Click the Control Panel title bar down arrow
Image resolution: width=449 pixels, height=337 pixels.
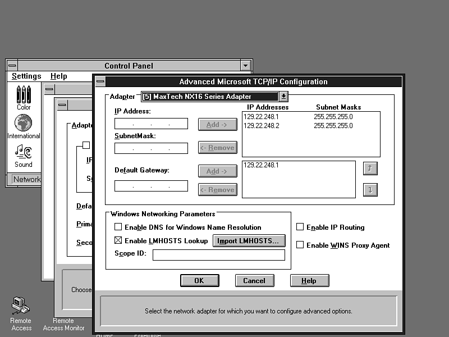pyautogui.click(x=245, y=66)
